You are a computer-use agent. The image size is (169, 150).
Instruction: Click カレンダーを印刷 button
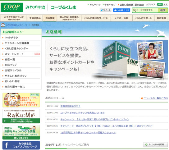click(x=155, y=144)
